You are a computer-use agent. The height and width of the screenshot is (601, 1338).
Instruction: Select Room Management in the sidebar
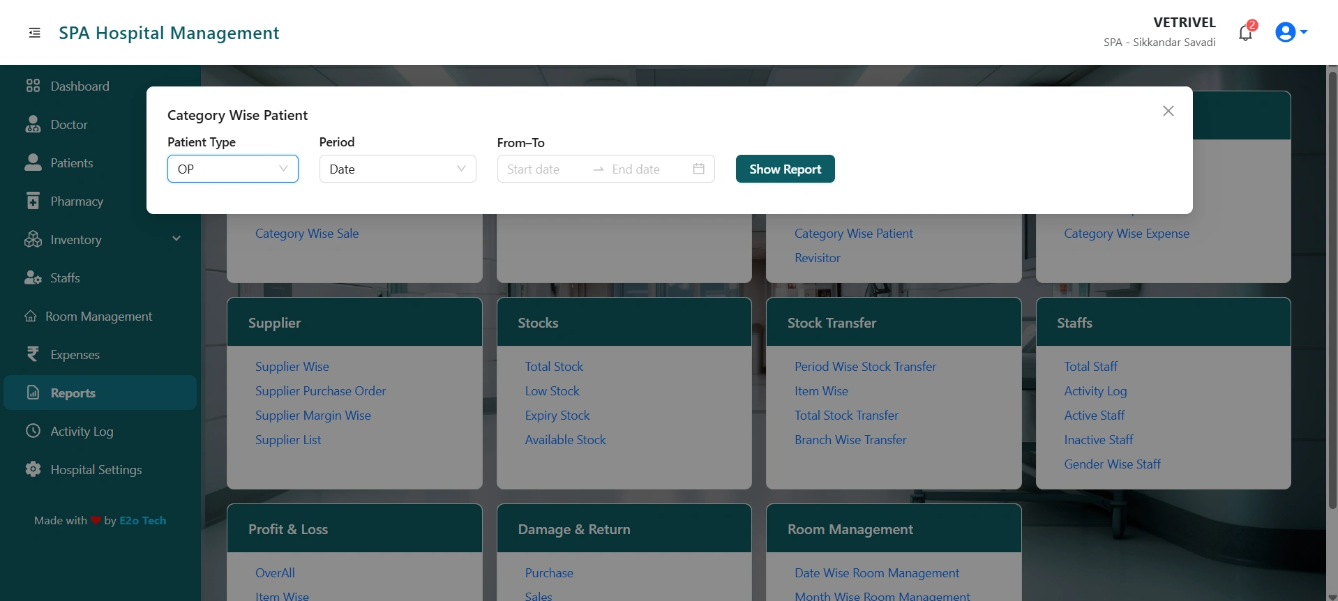[98, 316]
